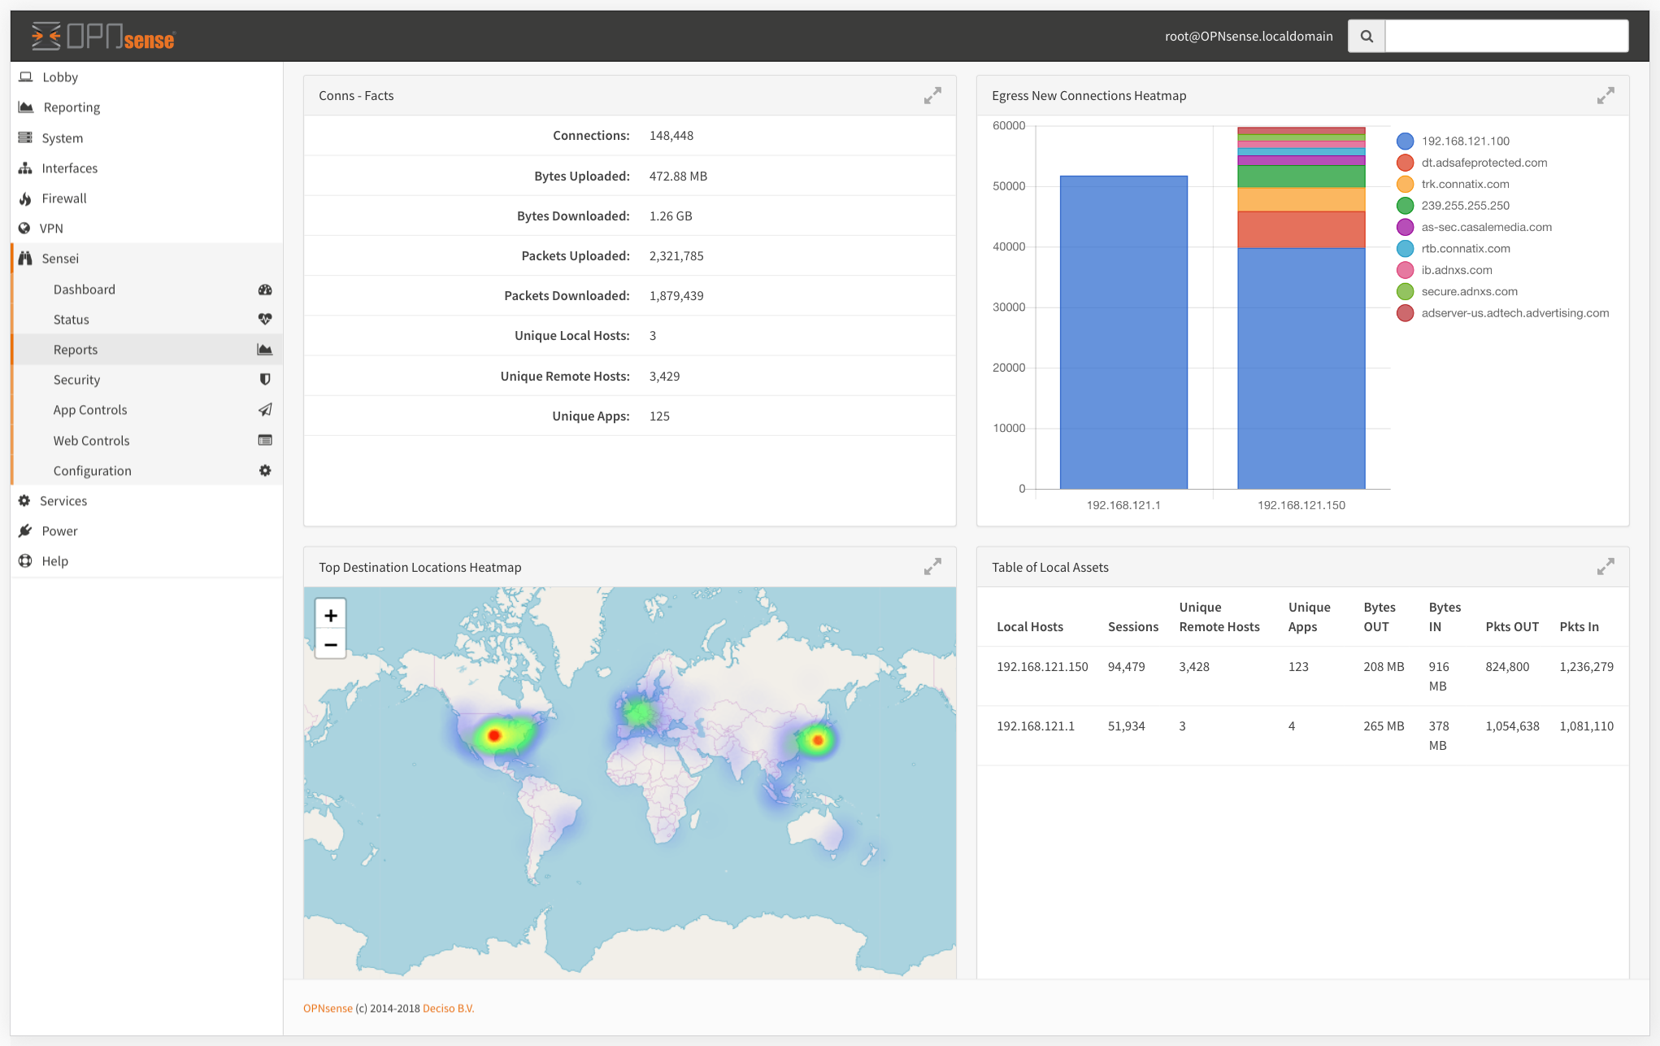Click the Firewall flame icon
Viewport: 1660px width, 1046px height.
pyautogui.click(x=25, y=198)
